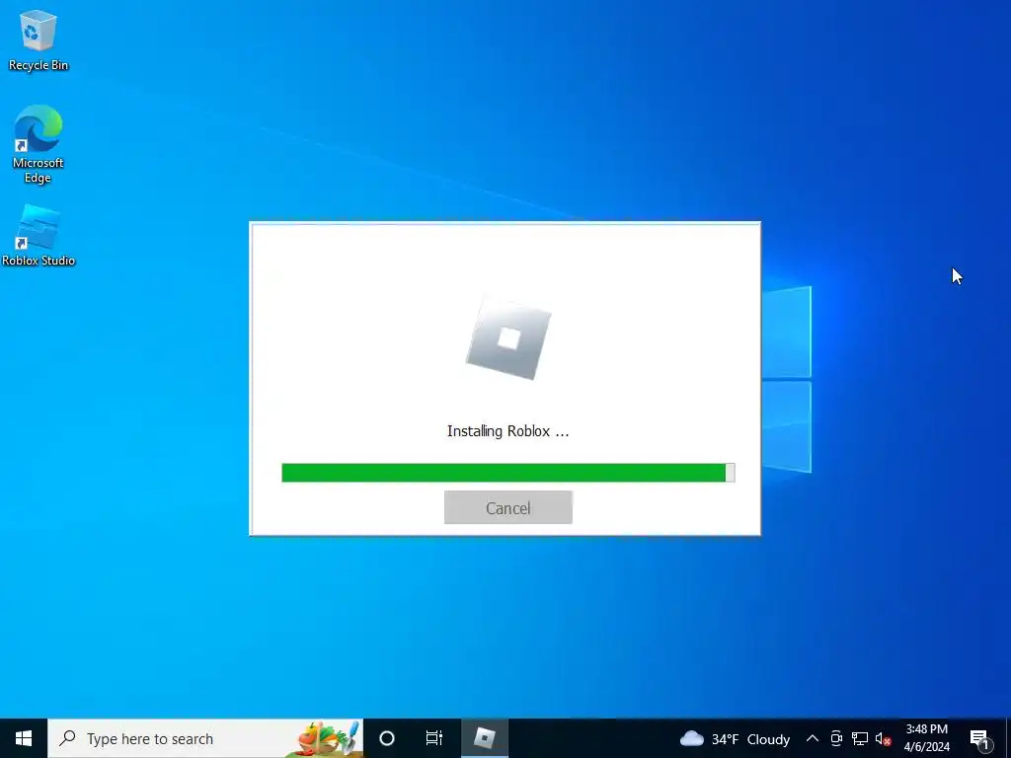Cancel the Roblox installation
The height and width of the screenshot is (758, 1011).
click(508, 507)
